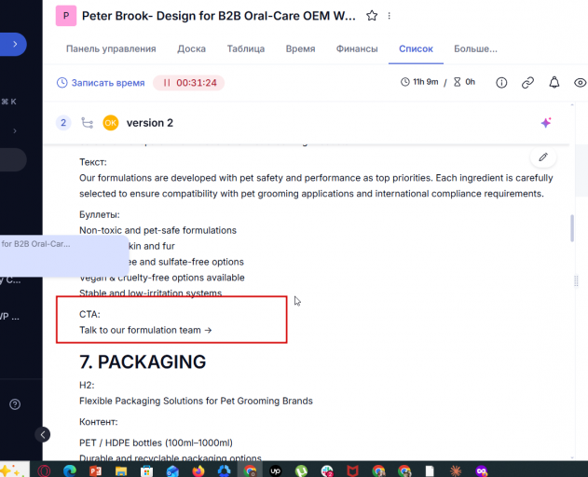This screenshot has height=477, width=588.
Task: Expand the Больше... tabs menu
Action: pos(475,48)
